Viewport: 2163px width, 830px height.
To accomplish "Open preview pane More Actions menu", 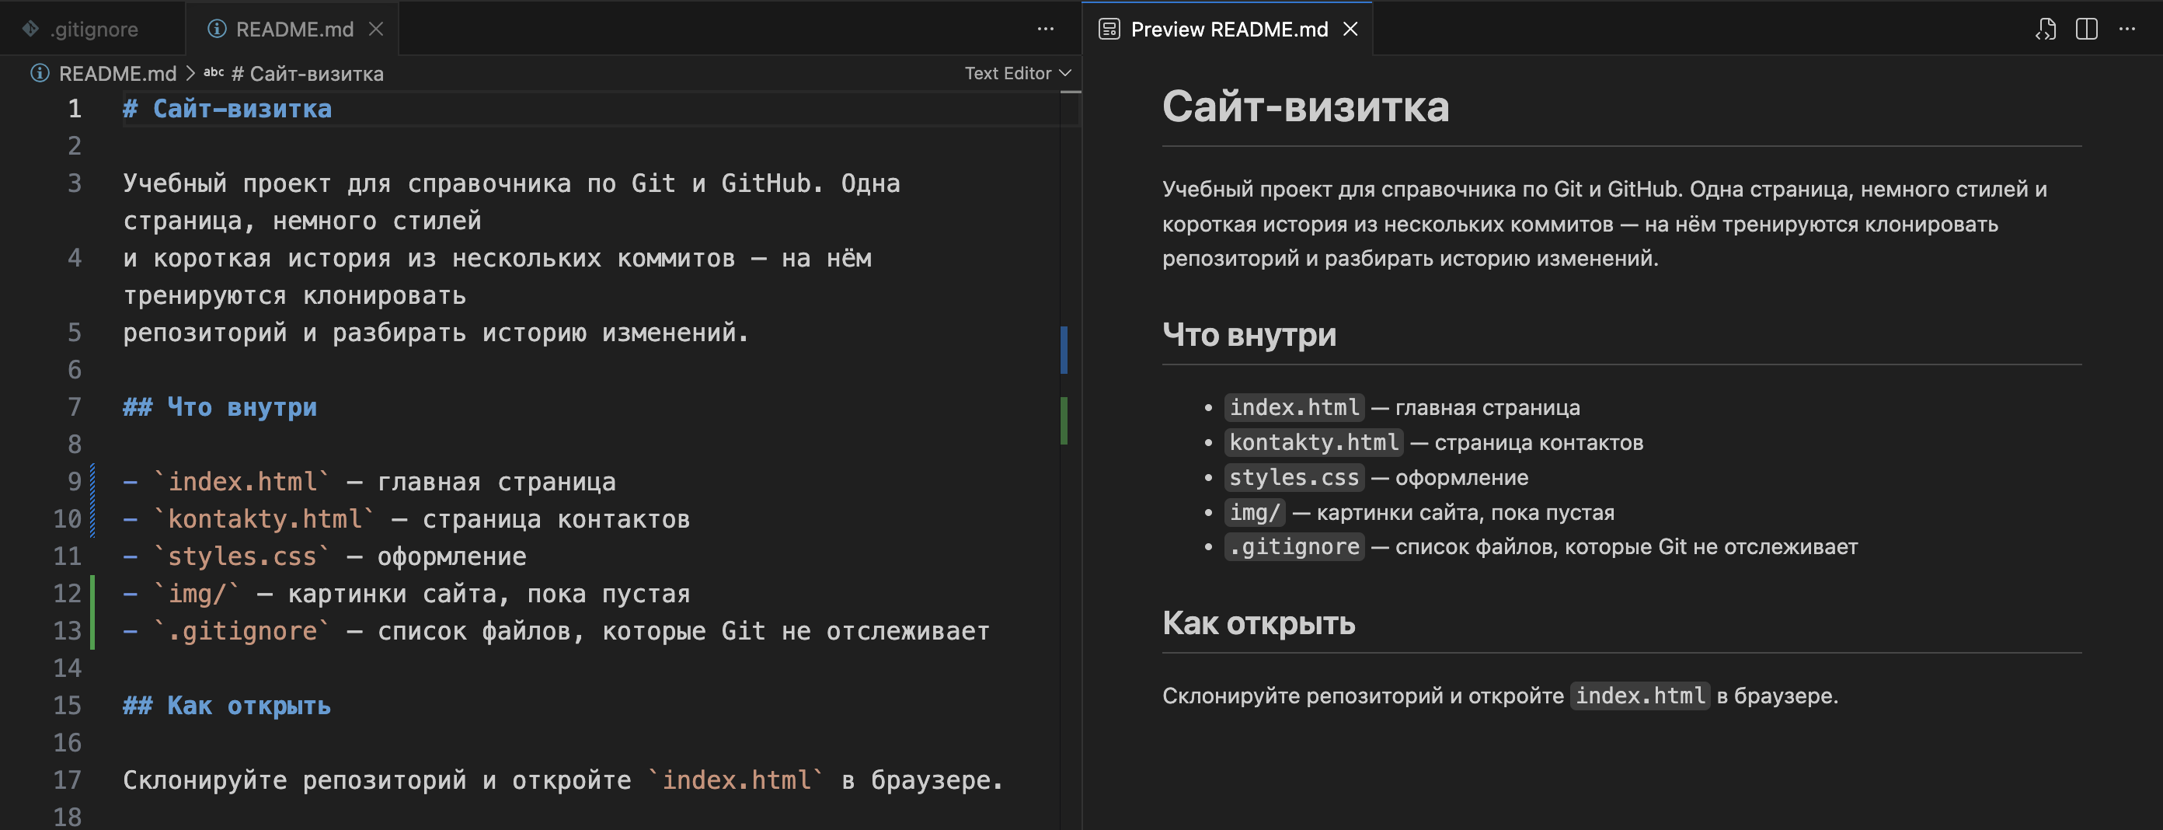I will [x=2127, y=30].
